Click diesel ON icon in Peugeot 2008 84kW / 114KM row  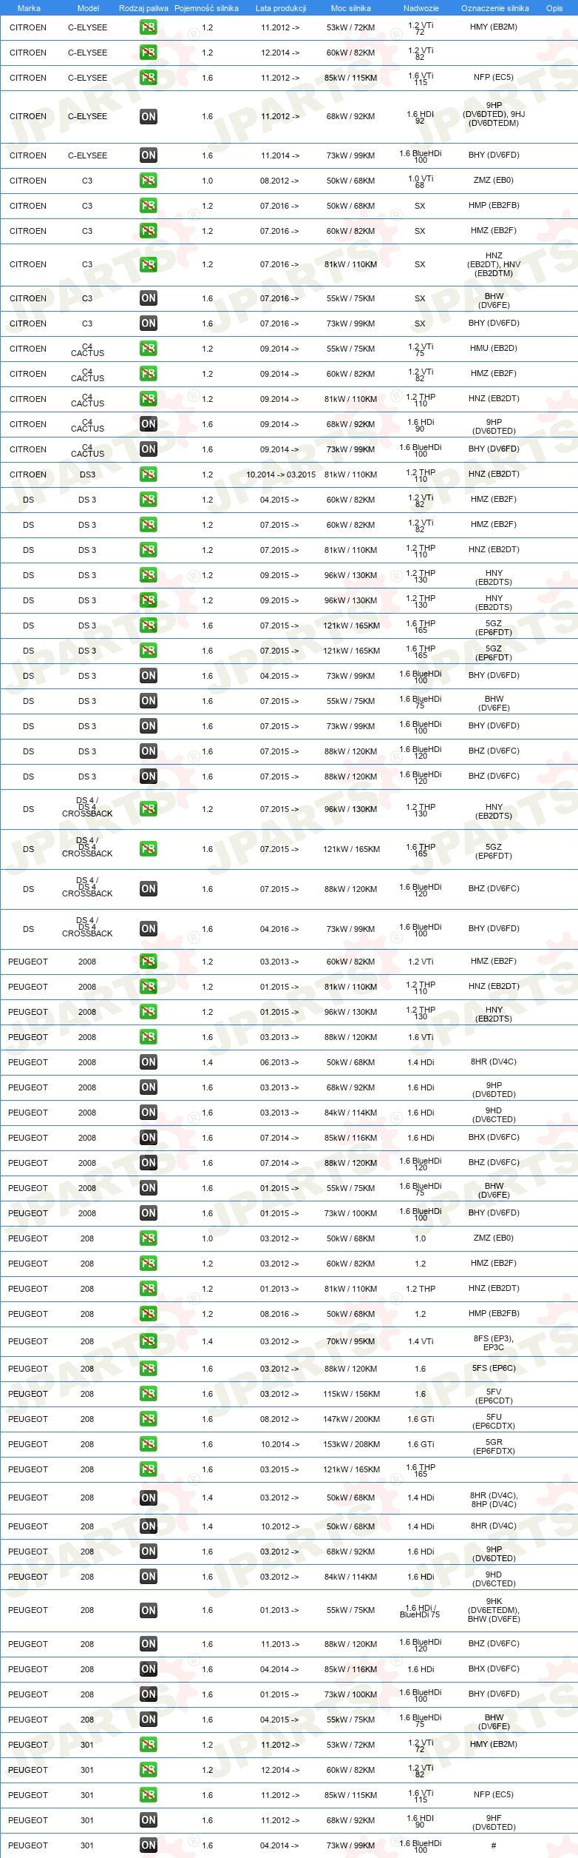point(149,1113)
